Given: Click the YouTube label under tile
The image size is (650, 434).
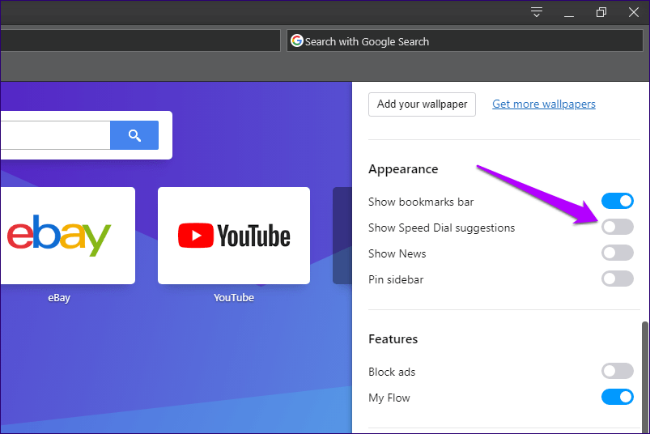Looking at the screenshot, I should click(234, 298).
